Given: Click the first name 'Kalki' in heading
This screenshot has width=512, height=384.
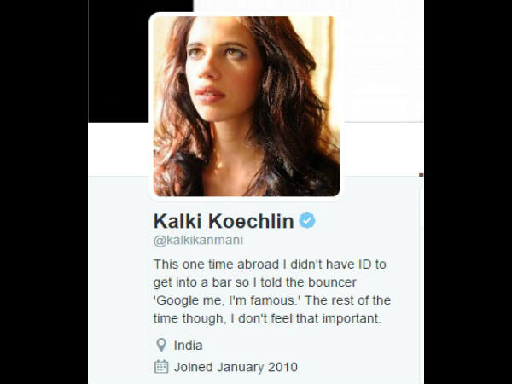Looking at the screenshot, I should pos(177,221).
